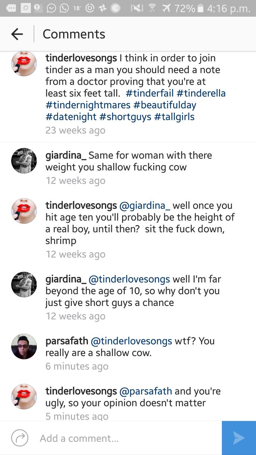Open the #tinderfail hashtag

pyautogui.click(x=151, y=93)
